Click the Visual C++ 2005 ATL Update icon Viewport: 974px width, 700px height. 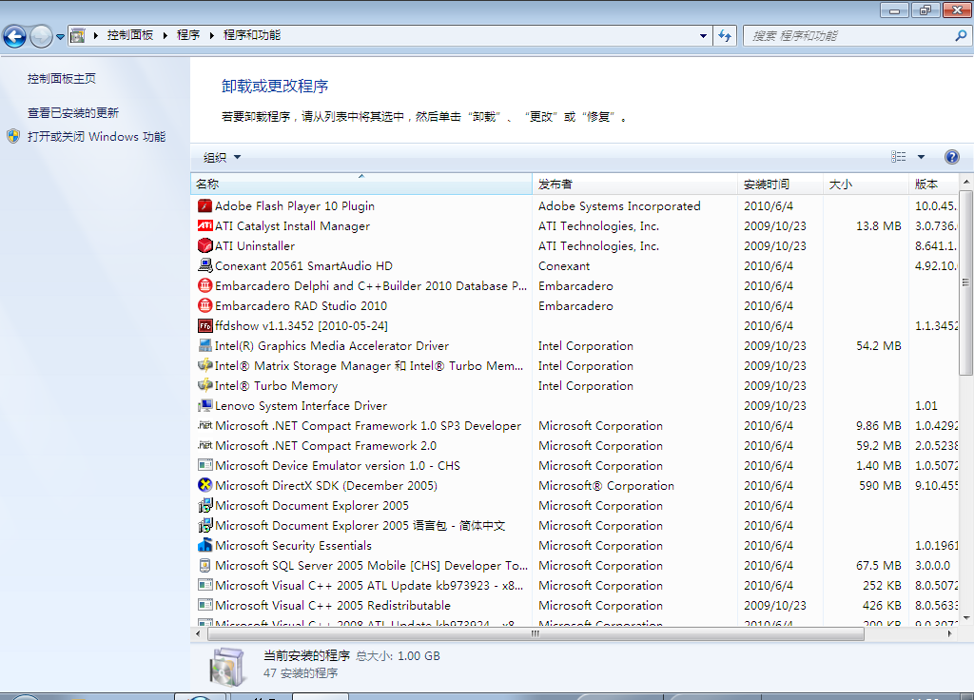205,585
